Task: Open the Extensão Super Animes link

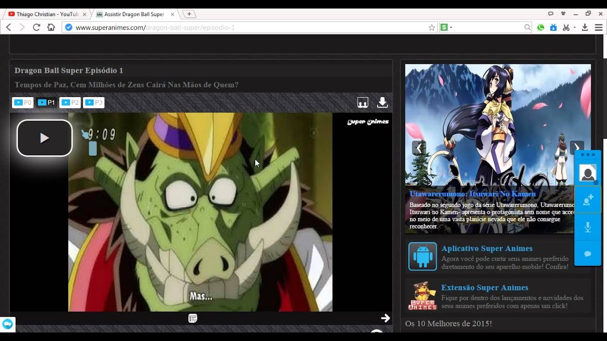Action: tap(485, 287)
